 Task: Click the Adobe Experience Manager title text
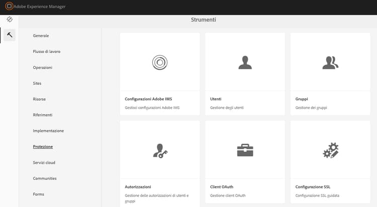click(x=40, y=7)
